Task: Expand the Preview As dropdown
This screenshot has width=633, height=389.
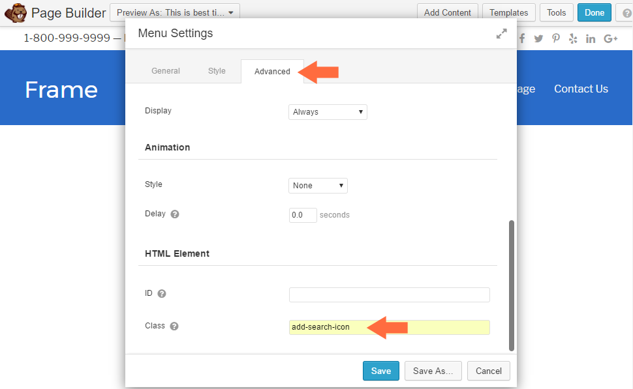Action: 175,12
